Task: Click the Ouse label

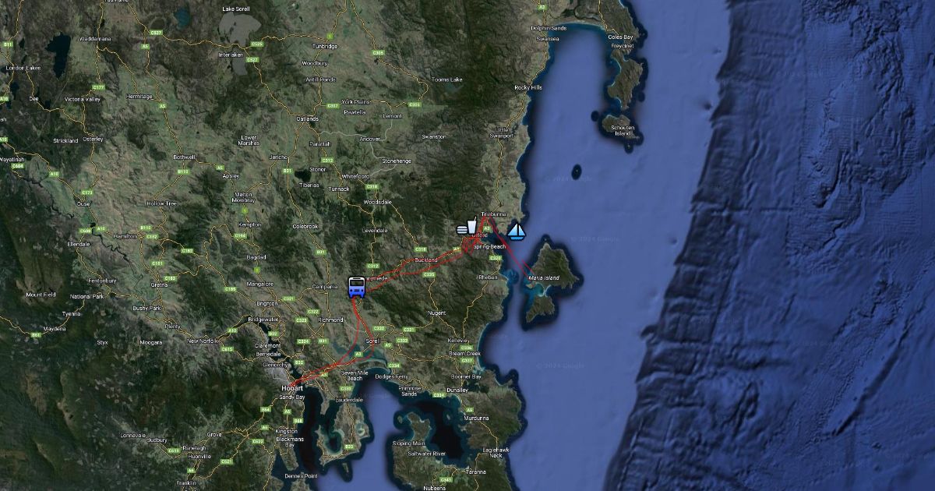Action: tap(83, 203)
